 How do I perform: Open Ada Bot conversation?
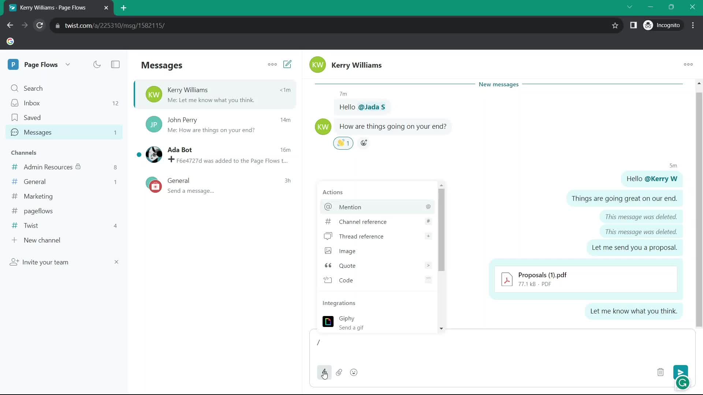[x=215, y=155]
